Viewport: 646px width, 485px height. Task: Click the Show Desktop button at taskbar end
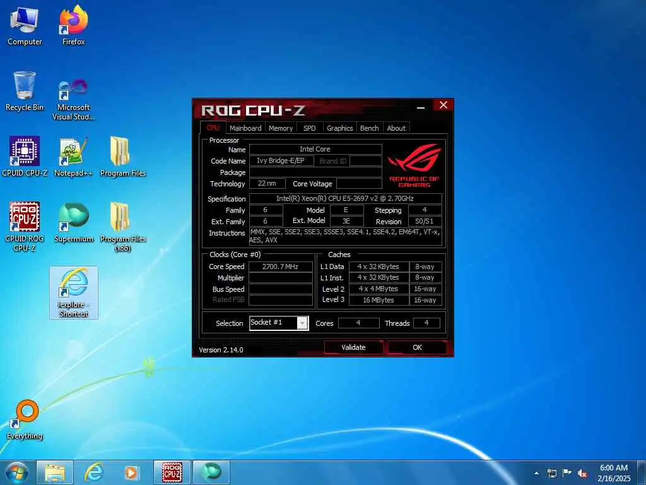[642, 473]
